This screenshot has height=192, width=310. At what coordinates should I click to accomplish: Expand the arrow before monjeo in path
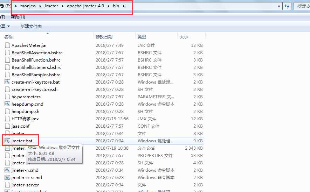pos(16,6)
